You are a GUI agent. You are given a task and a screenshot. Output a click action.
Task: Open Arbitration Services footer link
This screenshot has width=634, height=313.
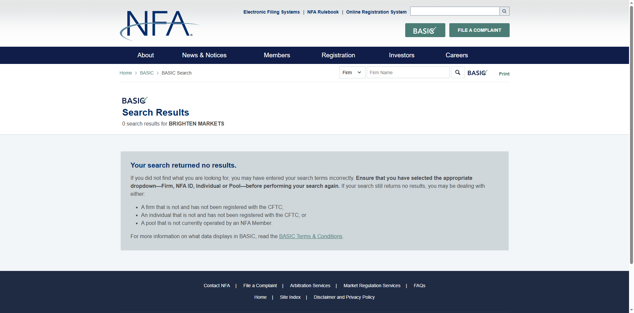click(x=310, y=286)
